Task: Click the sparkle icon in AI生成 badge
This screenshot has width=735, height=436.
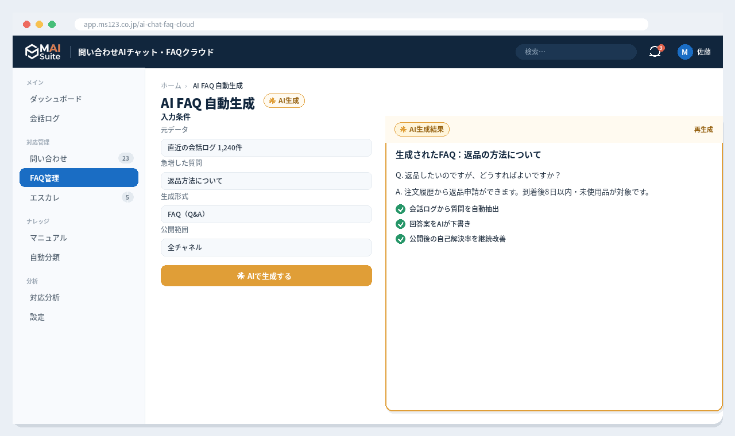Action: 272,100
